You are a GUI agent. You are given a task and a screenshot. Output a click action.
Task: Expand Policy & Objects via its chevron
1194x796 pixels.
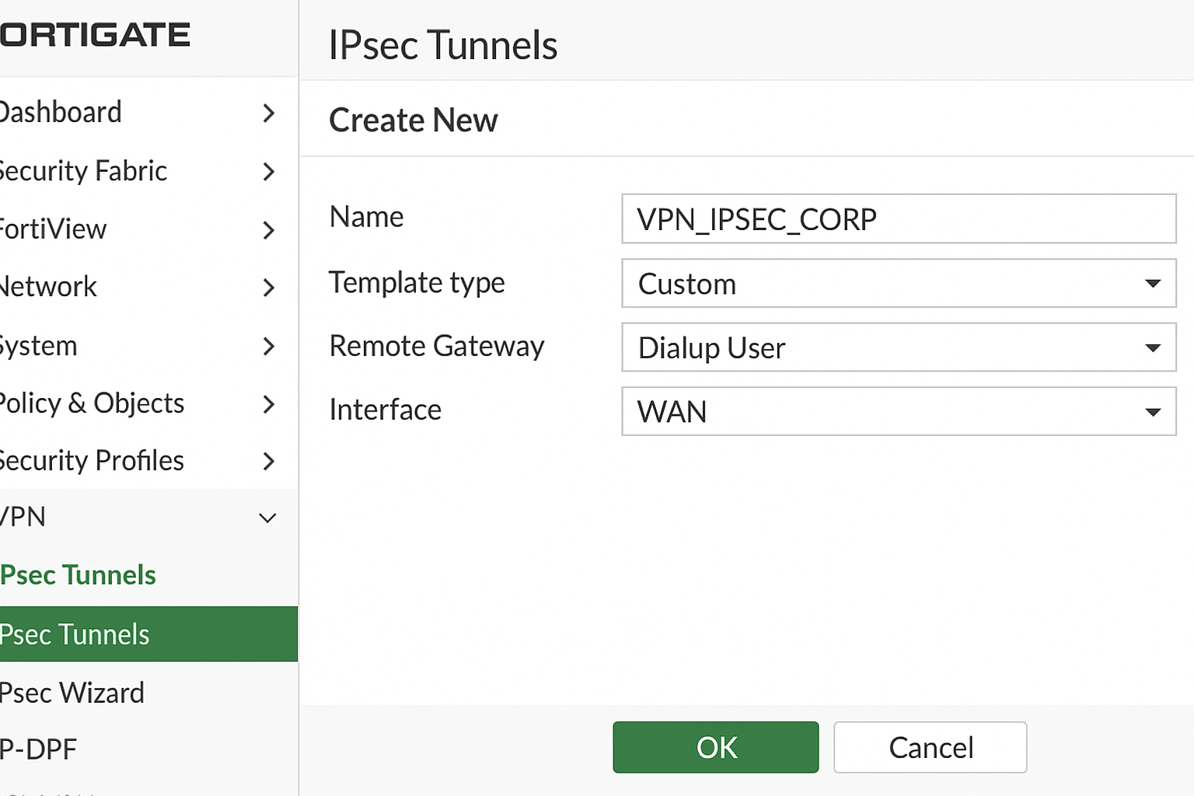(268, 404)
